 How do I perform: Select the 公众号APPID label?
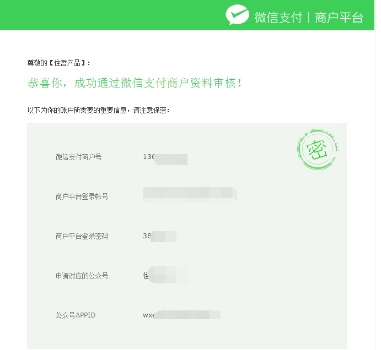click(x=76, y=315)
